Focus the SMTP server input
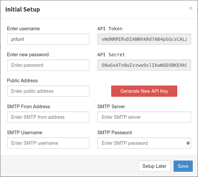Screen dimensions: 198x177 coord(144,117)
